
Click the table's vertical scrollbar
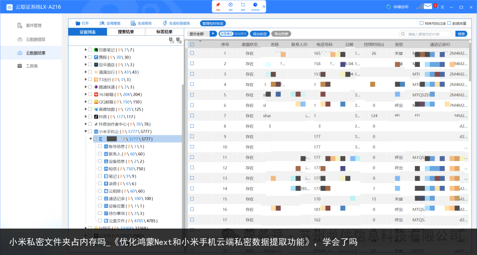coord(470,62)
